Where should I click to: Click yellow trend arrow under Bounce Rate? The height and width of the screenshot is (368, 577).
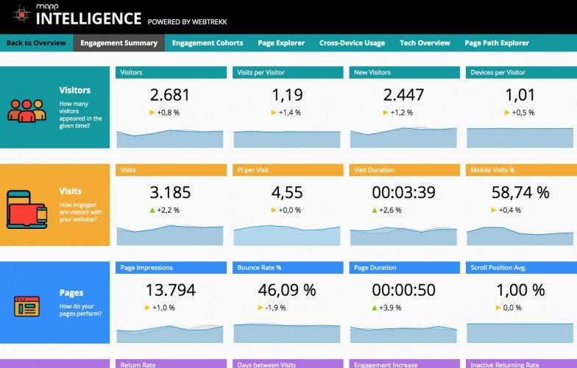[x=261, y=308]
